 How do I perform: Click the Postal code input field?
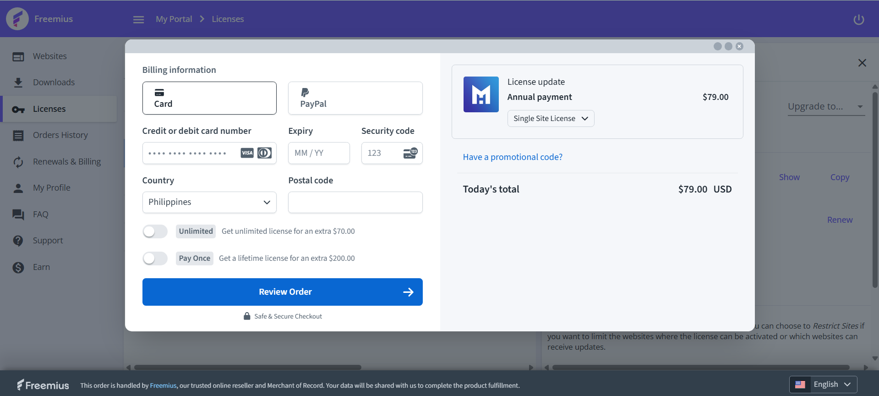[355, 202]
